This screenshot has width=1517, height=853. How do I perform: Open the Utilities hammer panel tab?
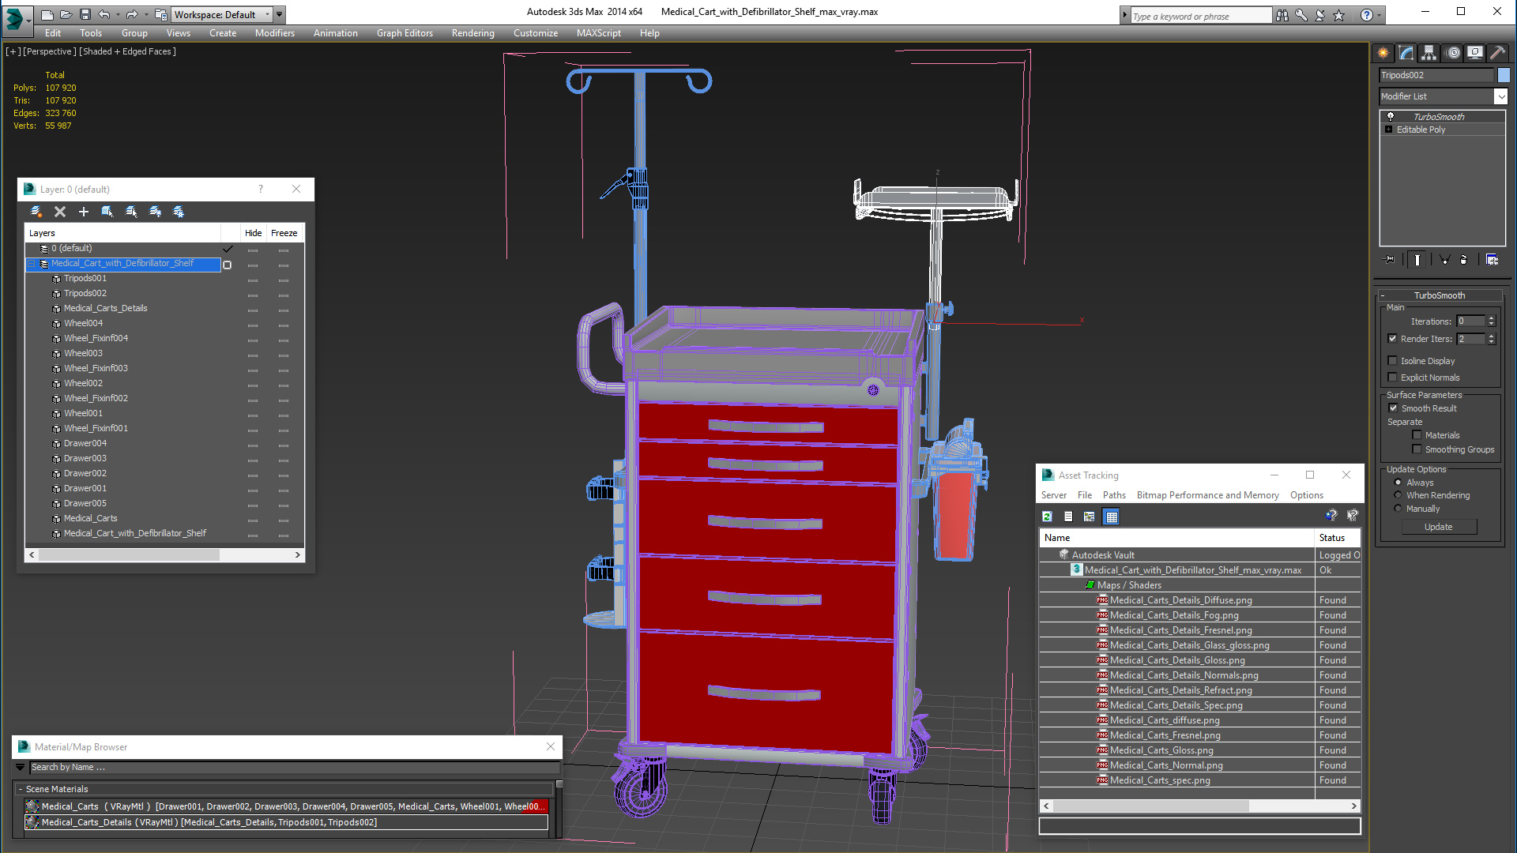[1498, 53]
